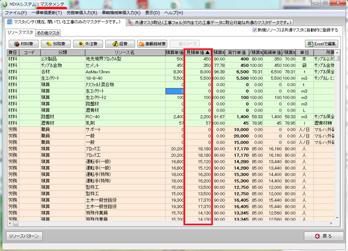This screenshot has height=251, width=348.
Task: Click the 費目 column header
Action: [13, 53]
